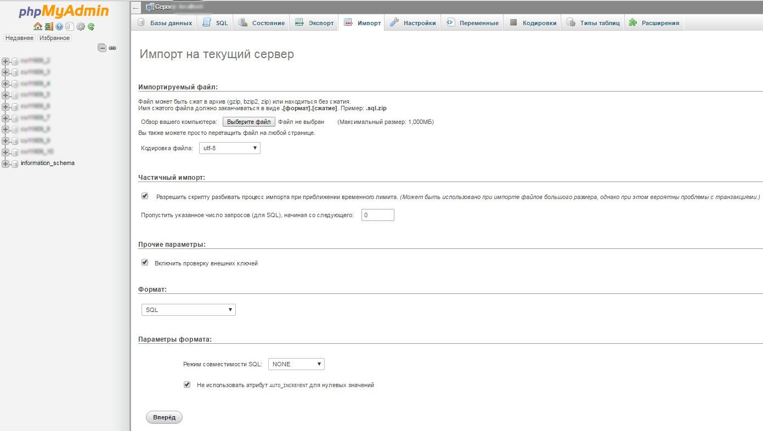Viewport: 763px width, 431px height.
Task: Switch to the Экспорт tab
Action: [314, 23]
